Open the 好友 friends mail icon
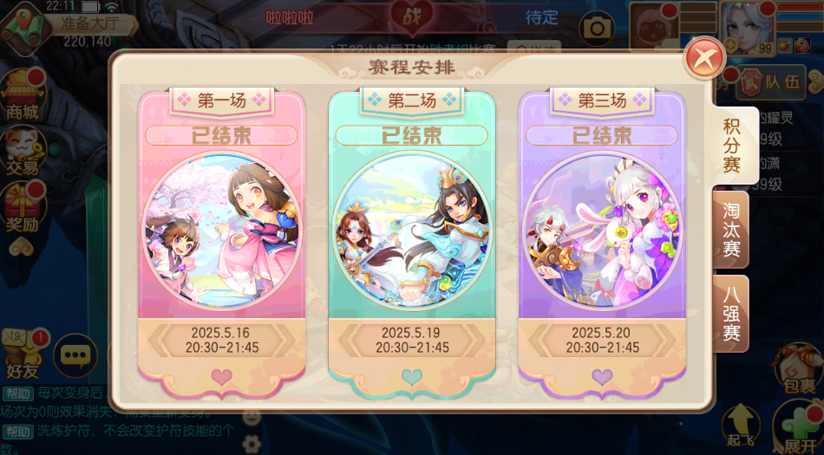The image size is (824, 455). tap(23, 354)
